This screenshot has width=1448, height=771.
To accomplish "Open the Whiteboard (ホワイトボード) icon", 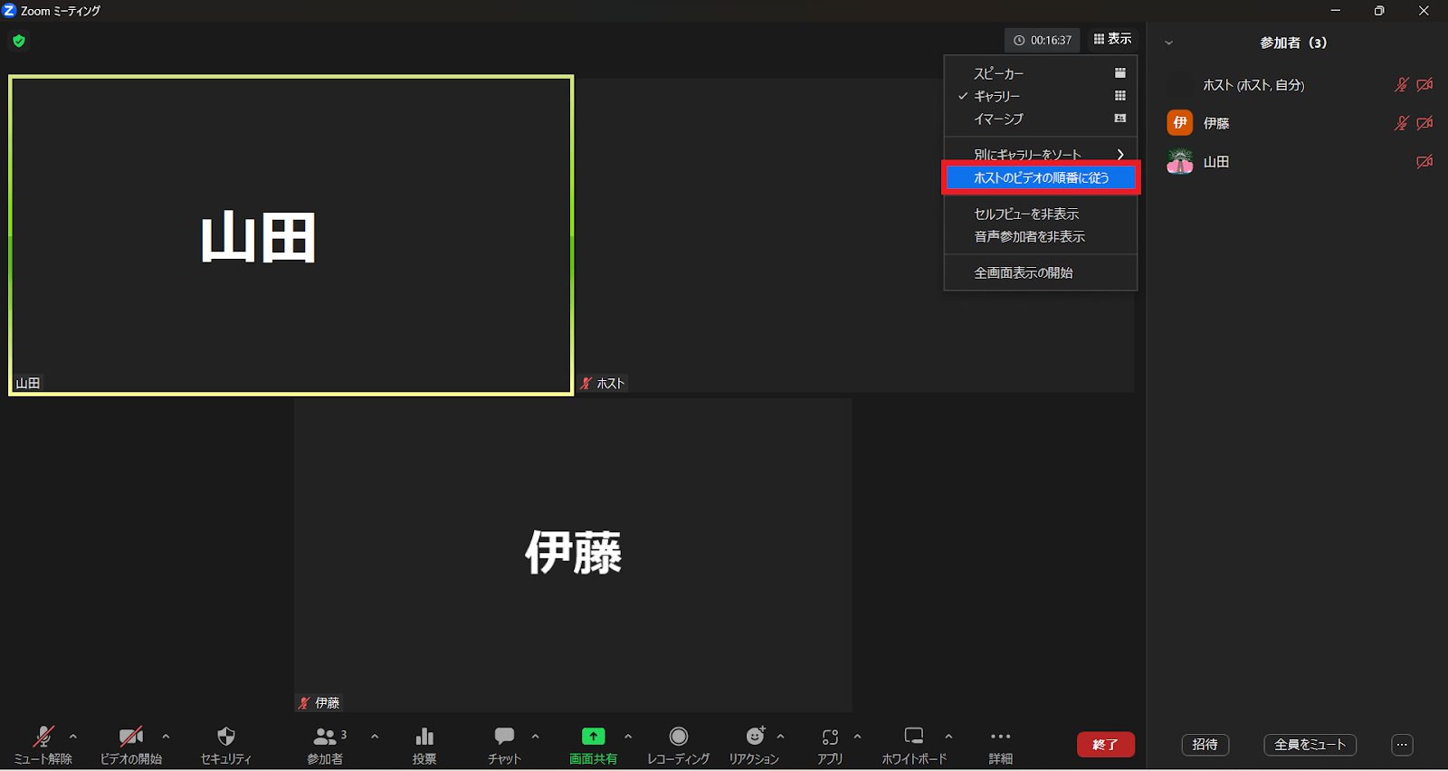I will coord(914,737).
